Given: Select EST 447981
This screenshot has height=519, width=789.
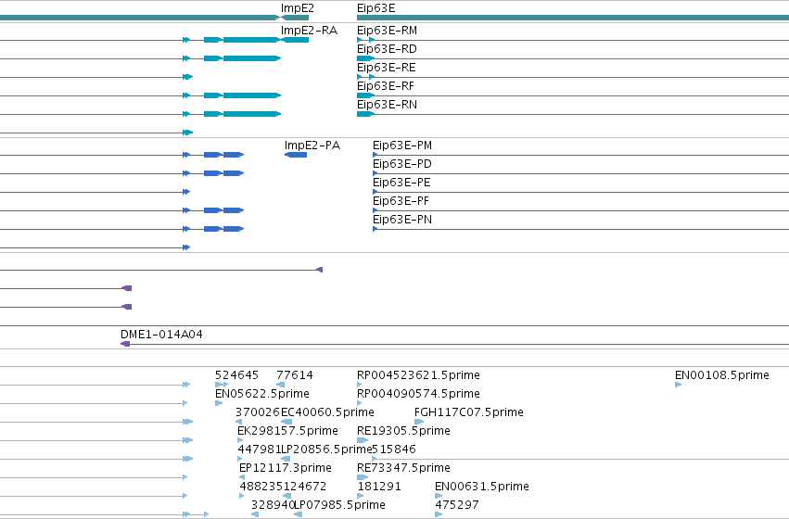Looking at the screenshot, I should click(260, 450).
